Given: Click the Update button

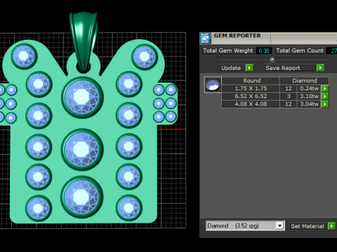Looking at the screenshot, I should [232, 68].
